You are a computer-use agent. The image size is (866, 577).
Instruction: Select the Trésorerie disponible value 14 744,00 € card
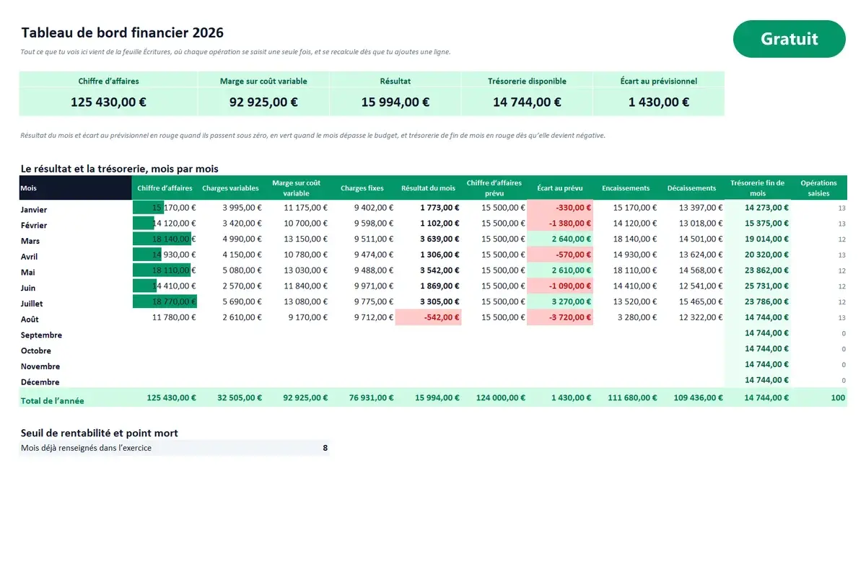click(527, 102)
